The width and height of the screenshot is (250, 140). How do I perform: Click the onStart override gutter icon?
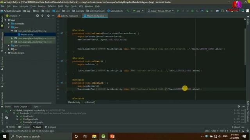62,61
